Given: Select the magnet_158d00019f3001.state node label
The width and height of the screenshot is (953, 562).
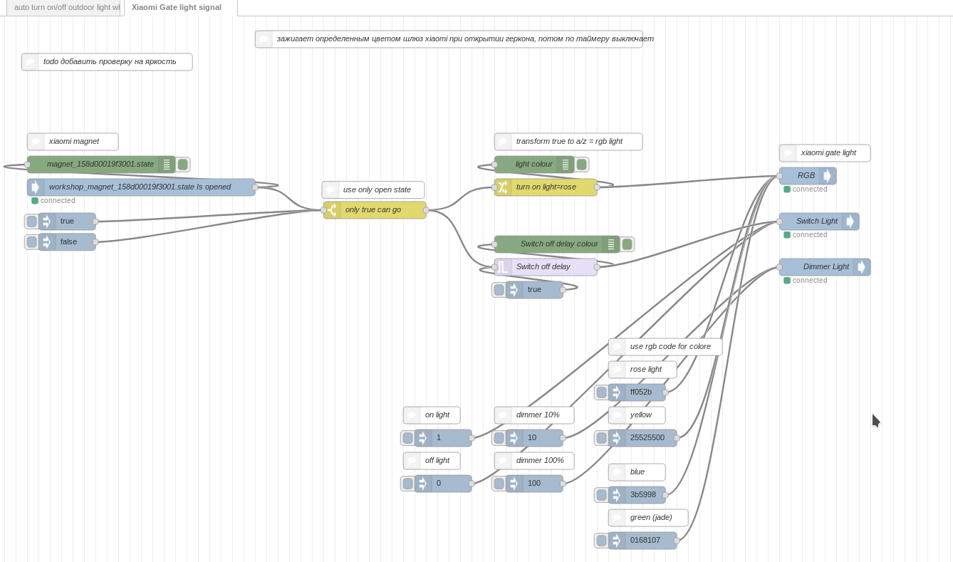Looking at the screenshot, I should point(100,165).
